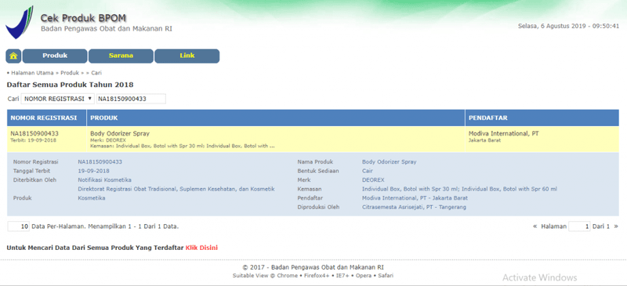The image size is (627, 286).
Task: Click Halaman Utama breadcrumb link
Action: [32, 73]
